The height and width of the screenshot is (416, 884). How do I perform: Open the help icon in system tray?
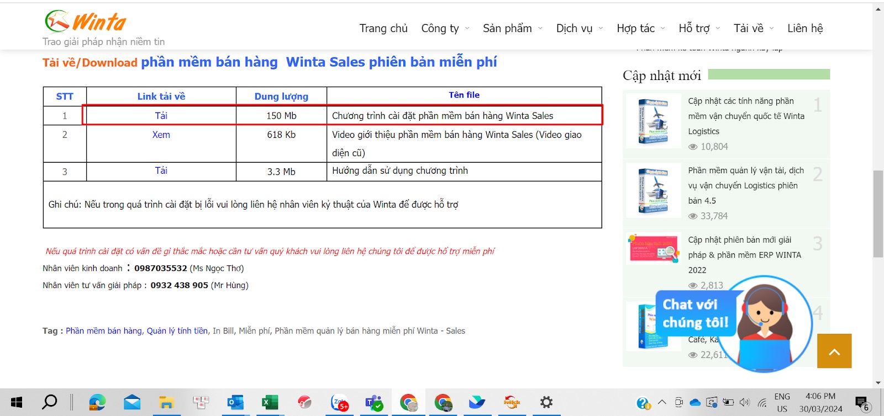pyautogui.click(x=644, y=403)
